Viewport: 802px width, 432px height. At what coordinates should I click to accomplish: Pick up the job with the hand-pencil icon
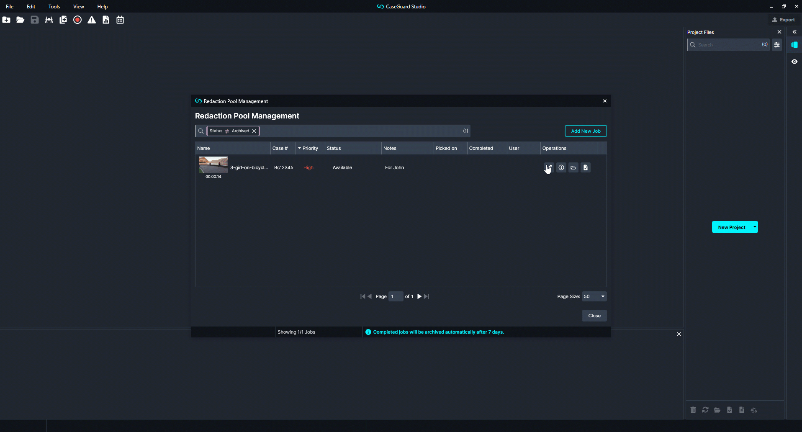coord(549,167)
